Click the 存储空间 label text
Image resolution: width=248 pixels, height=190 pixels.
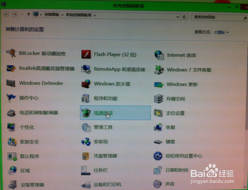(x=175, y=99)
